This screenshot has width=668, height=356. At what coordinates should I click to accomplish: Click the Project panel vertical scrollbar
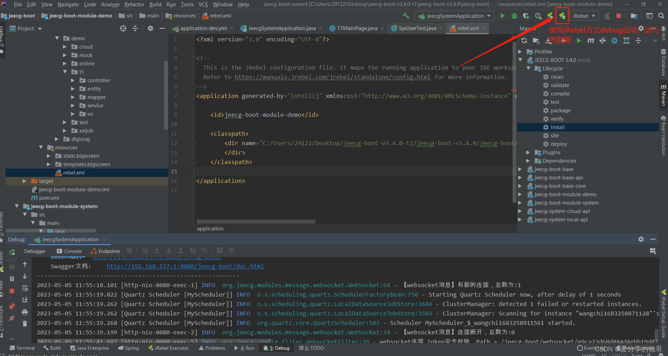pyautogui.click(x=166, y=95)
